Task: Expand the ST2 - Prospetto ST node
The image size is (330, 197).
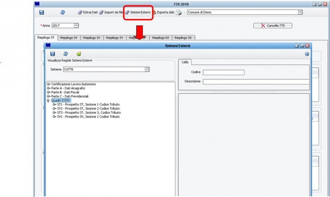Action: [x=54, y=108]
